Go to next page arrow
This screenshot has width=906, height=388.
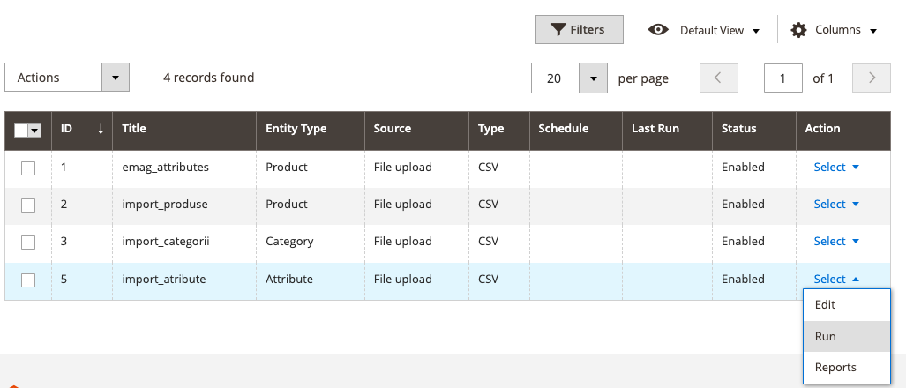click(872, 78)
